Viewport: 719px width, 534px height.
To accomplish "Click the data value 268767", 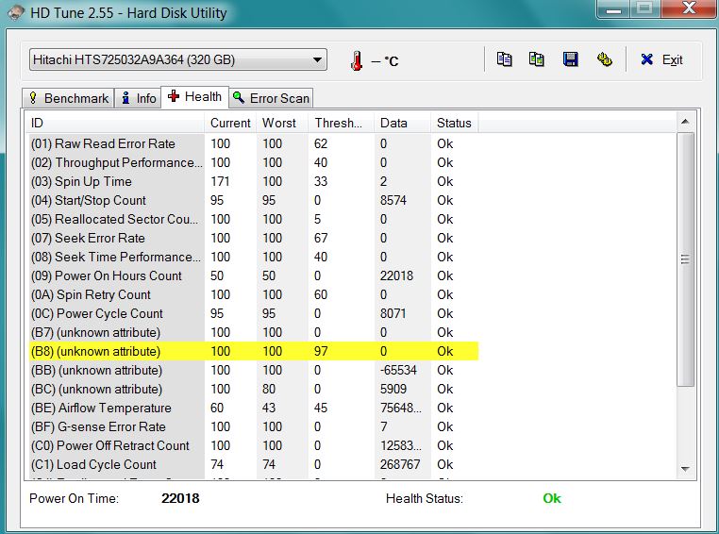I will tap(400, 464).
